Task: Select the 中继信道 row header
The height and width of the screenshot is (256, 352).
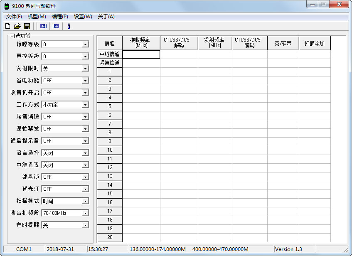Action: coord(110,54)
